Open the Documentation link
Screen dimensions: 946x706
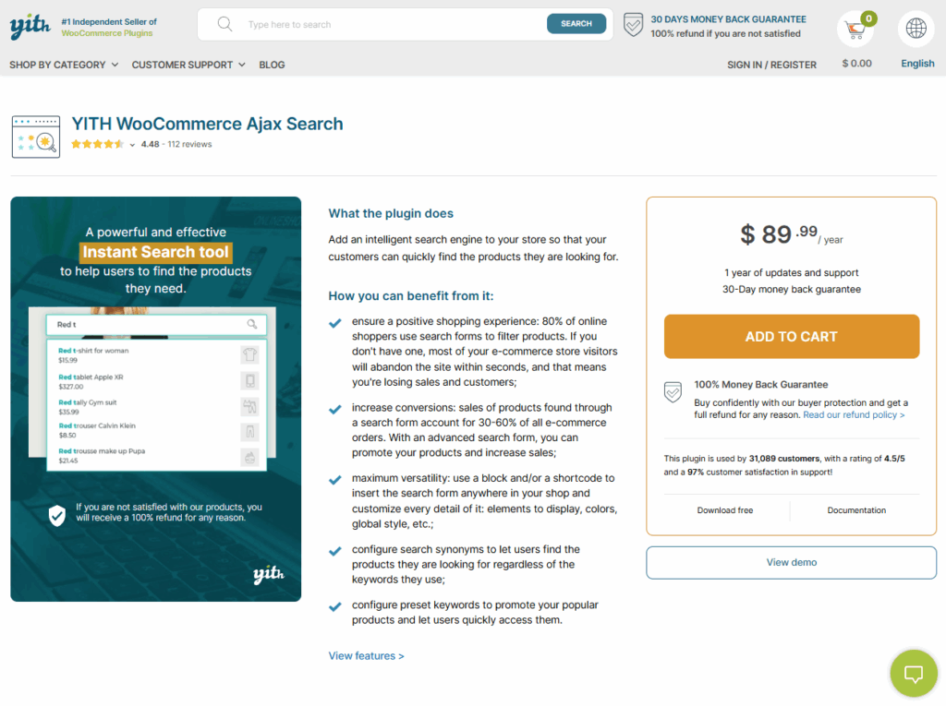pos(856,509)
